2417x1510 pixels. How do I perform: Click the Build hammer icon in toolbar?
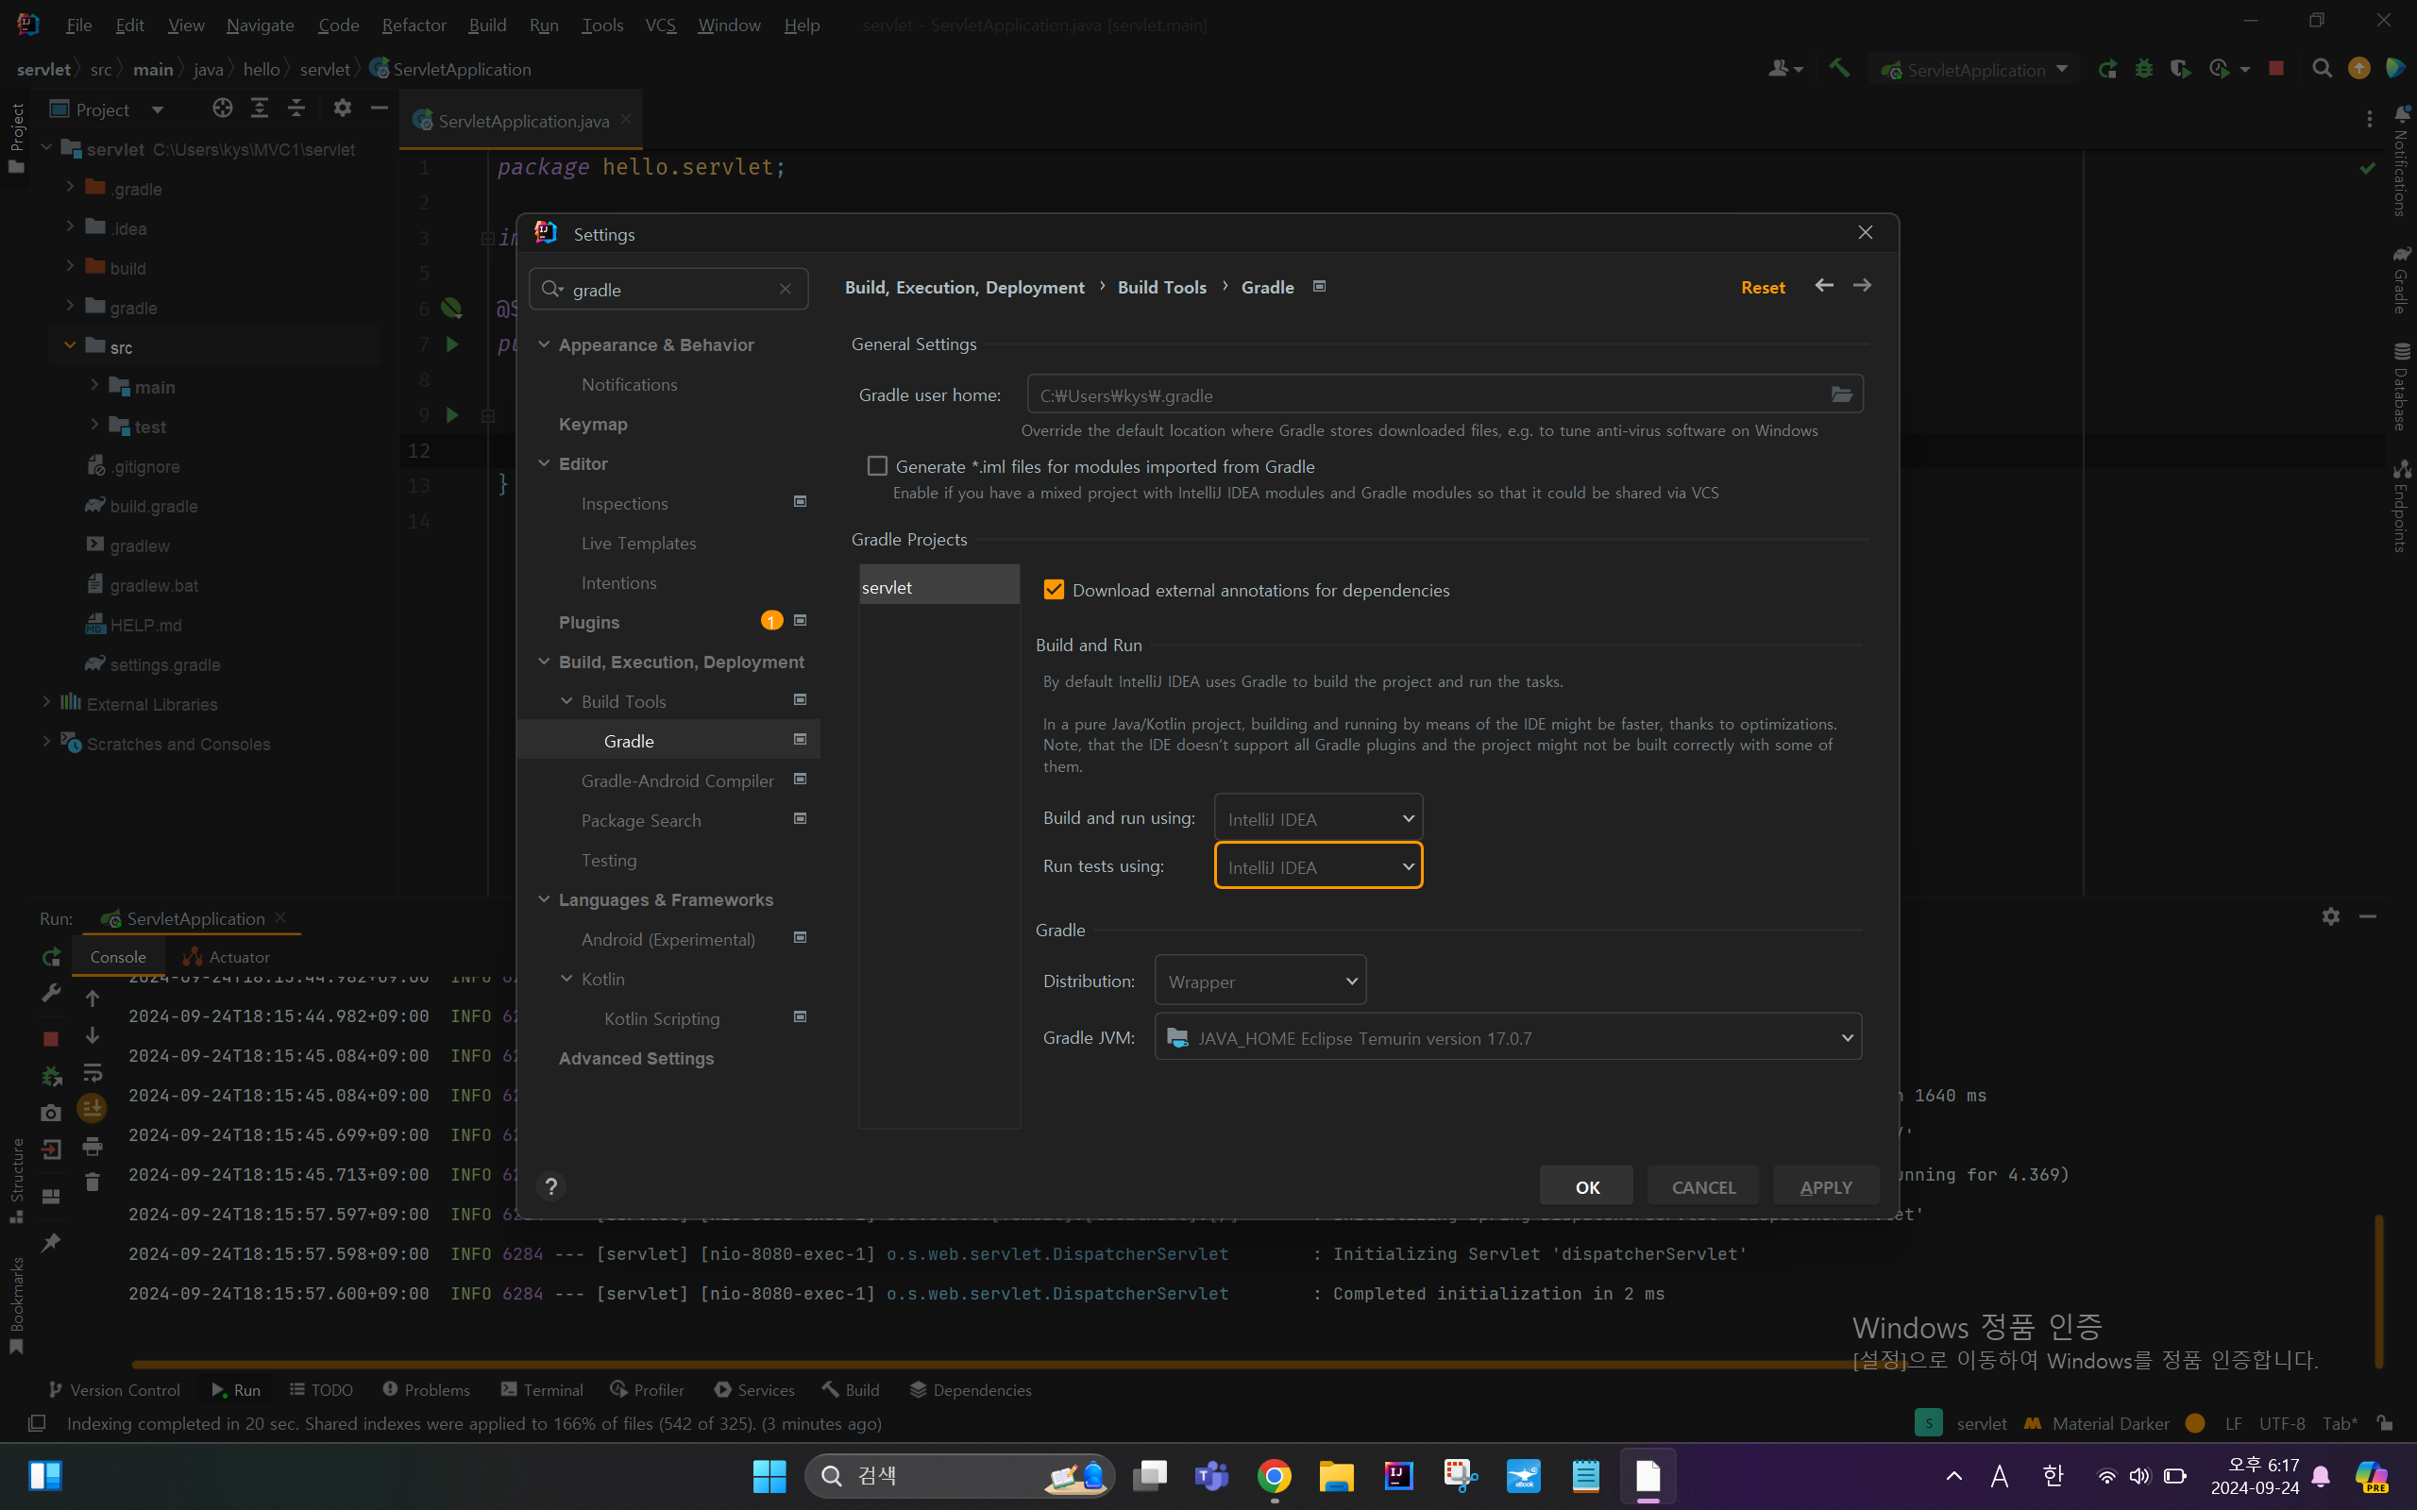1839,69
